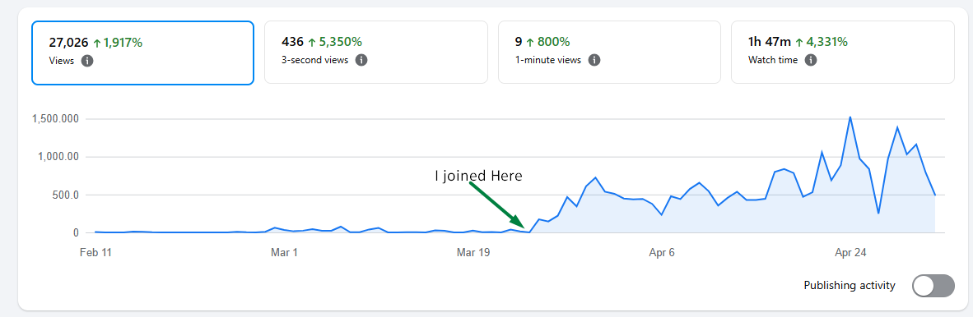Click the 27,026 views total

68,43
